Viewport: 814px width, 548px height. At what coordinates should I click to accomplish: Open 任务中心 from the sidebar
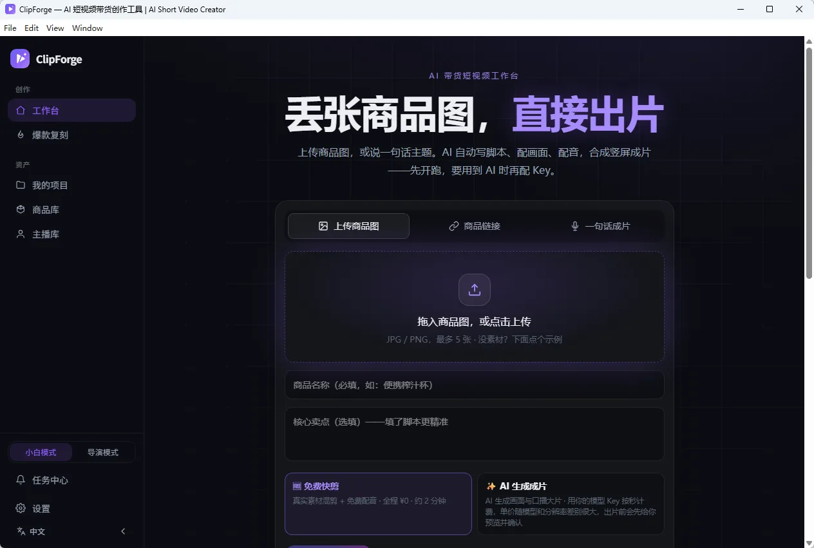point(71,480)
